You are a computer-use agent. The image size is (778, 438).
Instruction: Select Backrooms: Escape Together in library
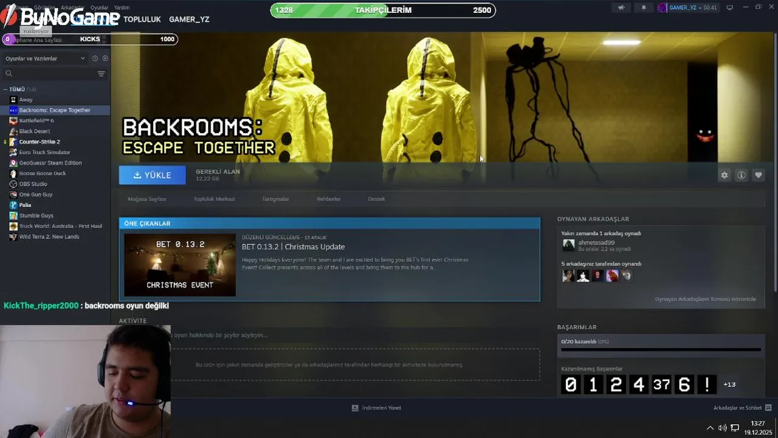pyautogui.click(x=55, y=110)
